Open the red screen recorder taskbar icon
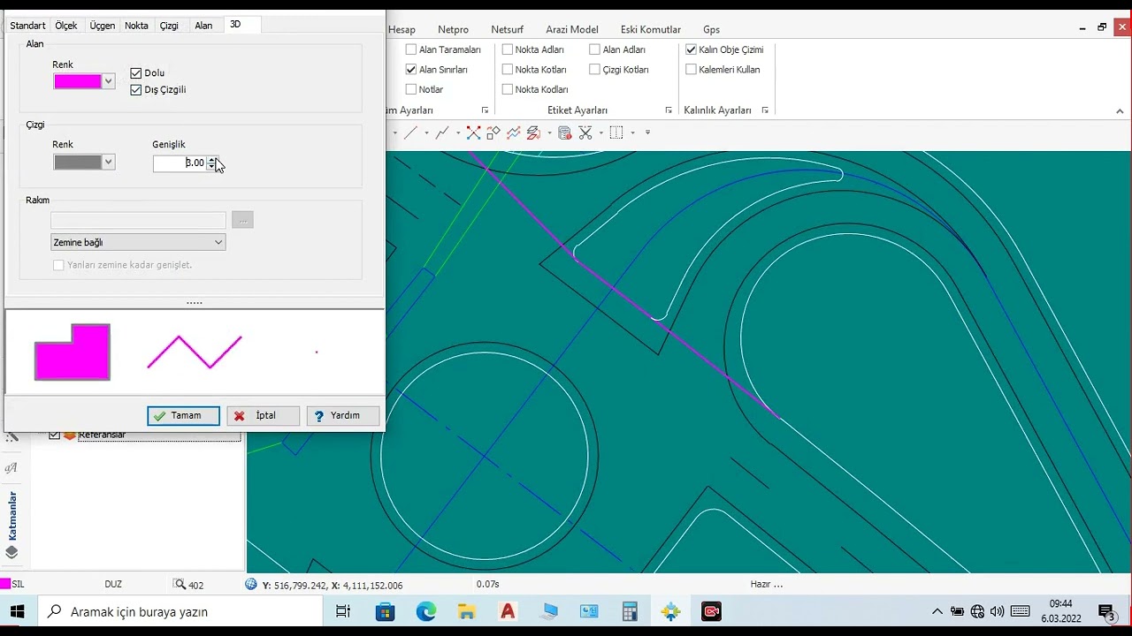 coord(711,611)
